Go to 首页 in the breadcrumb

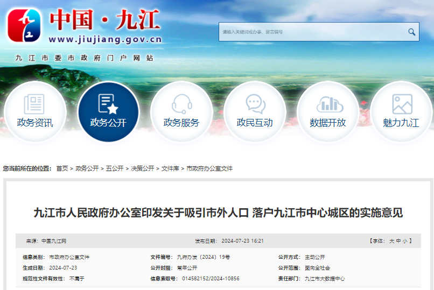pos(62,168)
